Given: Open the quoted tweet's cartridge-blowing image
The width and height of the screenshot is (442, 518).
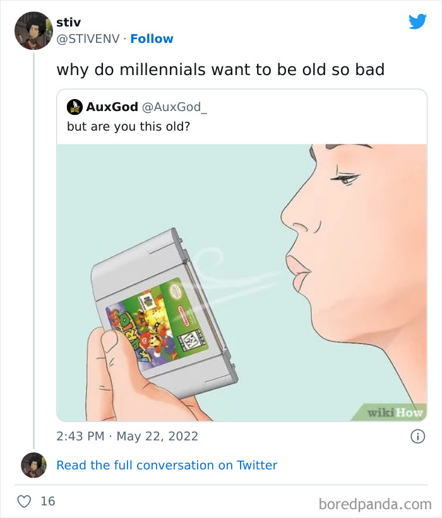Looking at the screenshot, I should [242, 282].
